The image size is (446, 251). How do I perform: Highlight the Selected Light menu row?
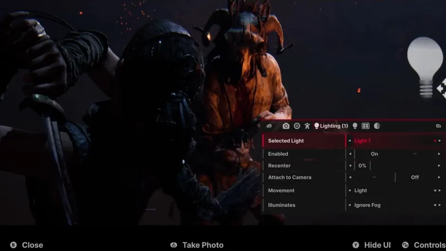coord(304,141)
